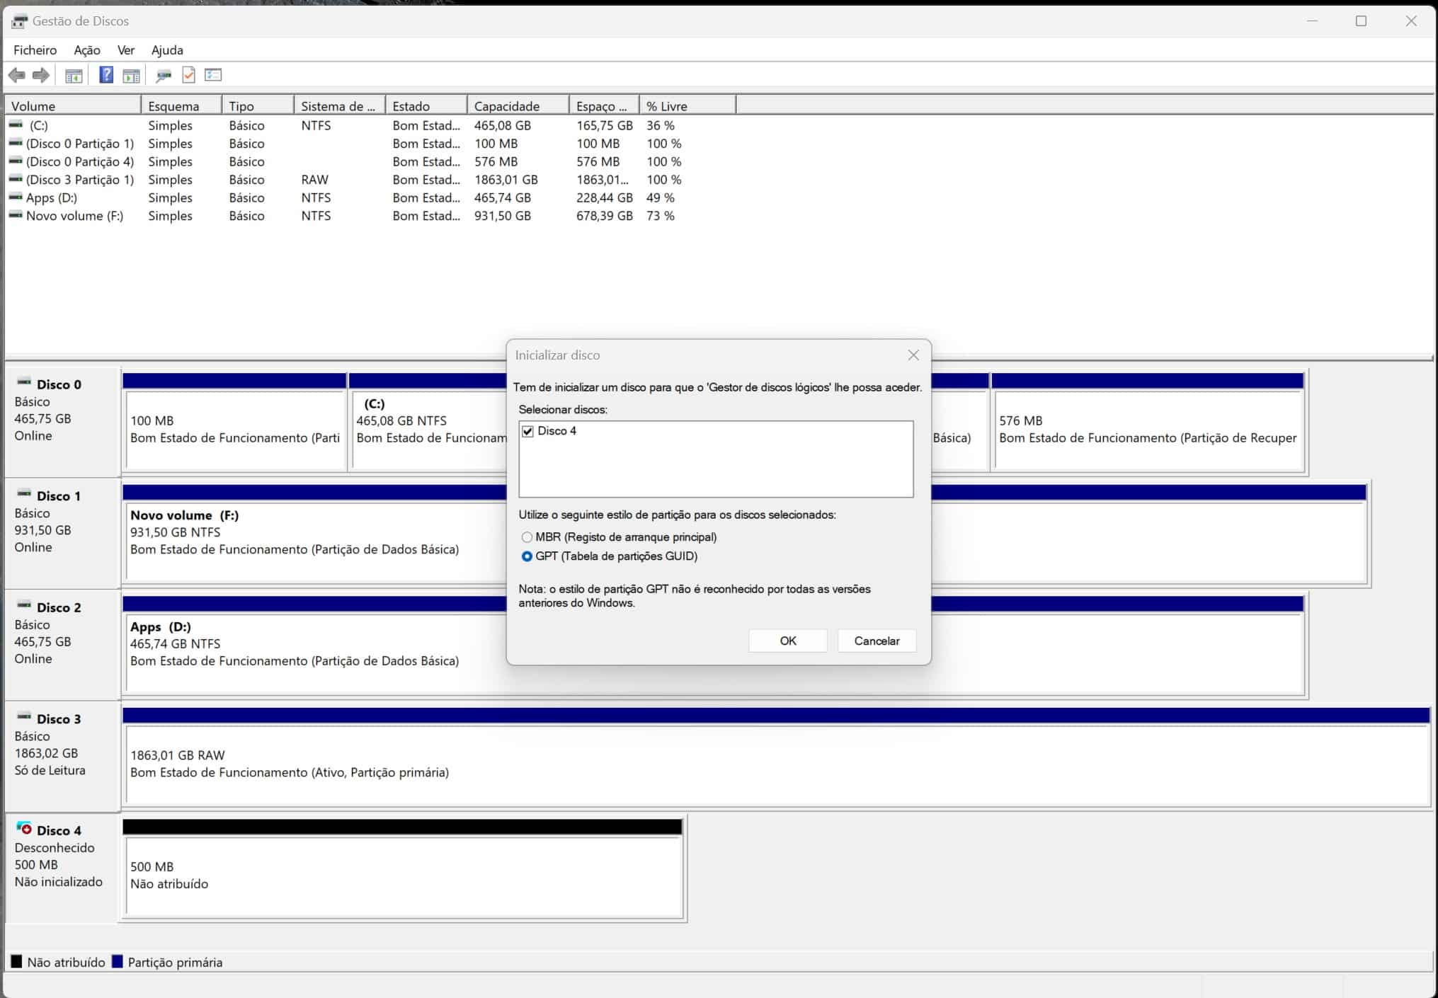The width and height of the screenshot is (1438, 998).
Task: Click the blue Help question mark icon
Action: pos(106,75)
